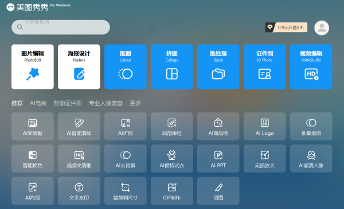Screen dimensions: 344x209
Task: Open the user profile avatar
Action: [x=322, y=28]
